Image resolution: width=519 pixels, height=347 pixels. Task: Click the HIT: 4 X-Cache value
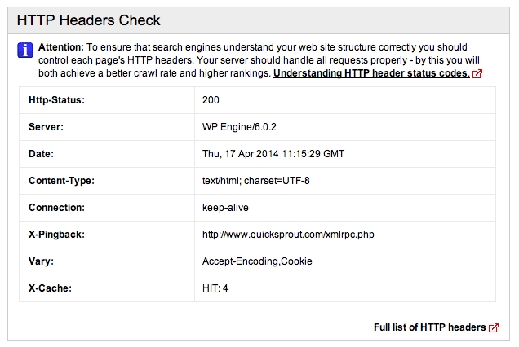(x=215, y=288)
